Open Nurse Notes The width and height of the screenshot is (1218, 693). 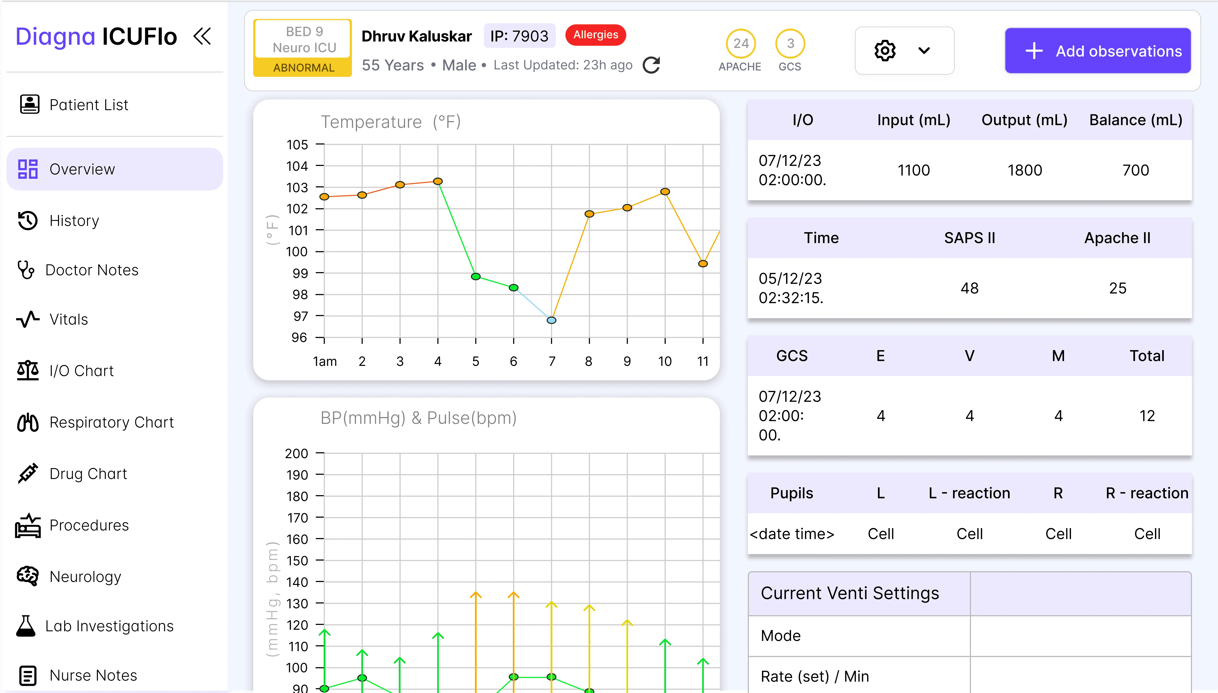click(115, 675)
